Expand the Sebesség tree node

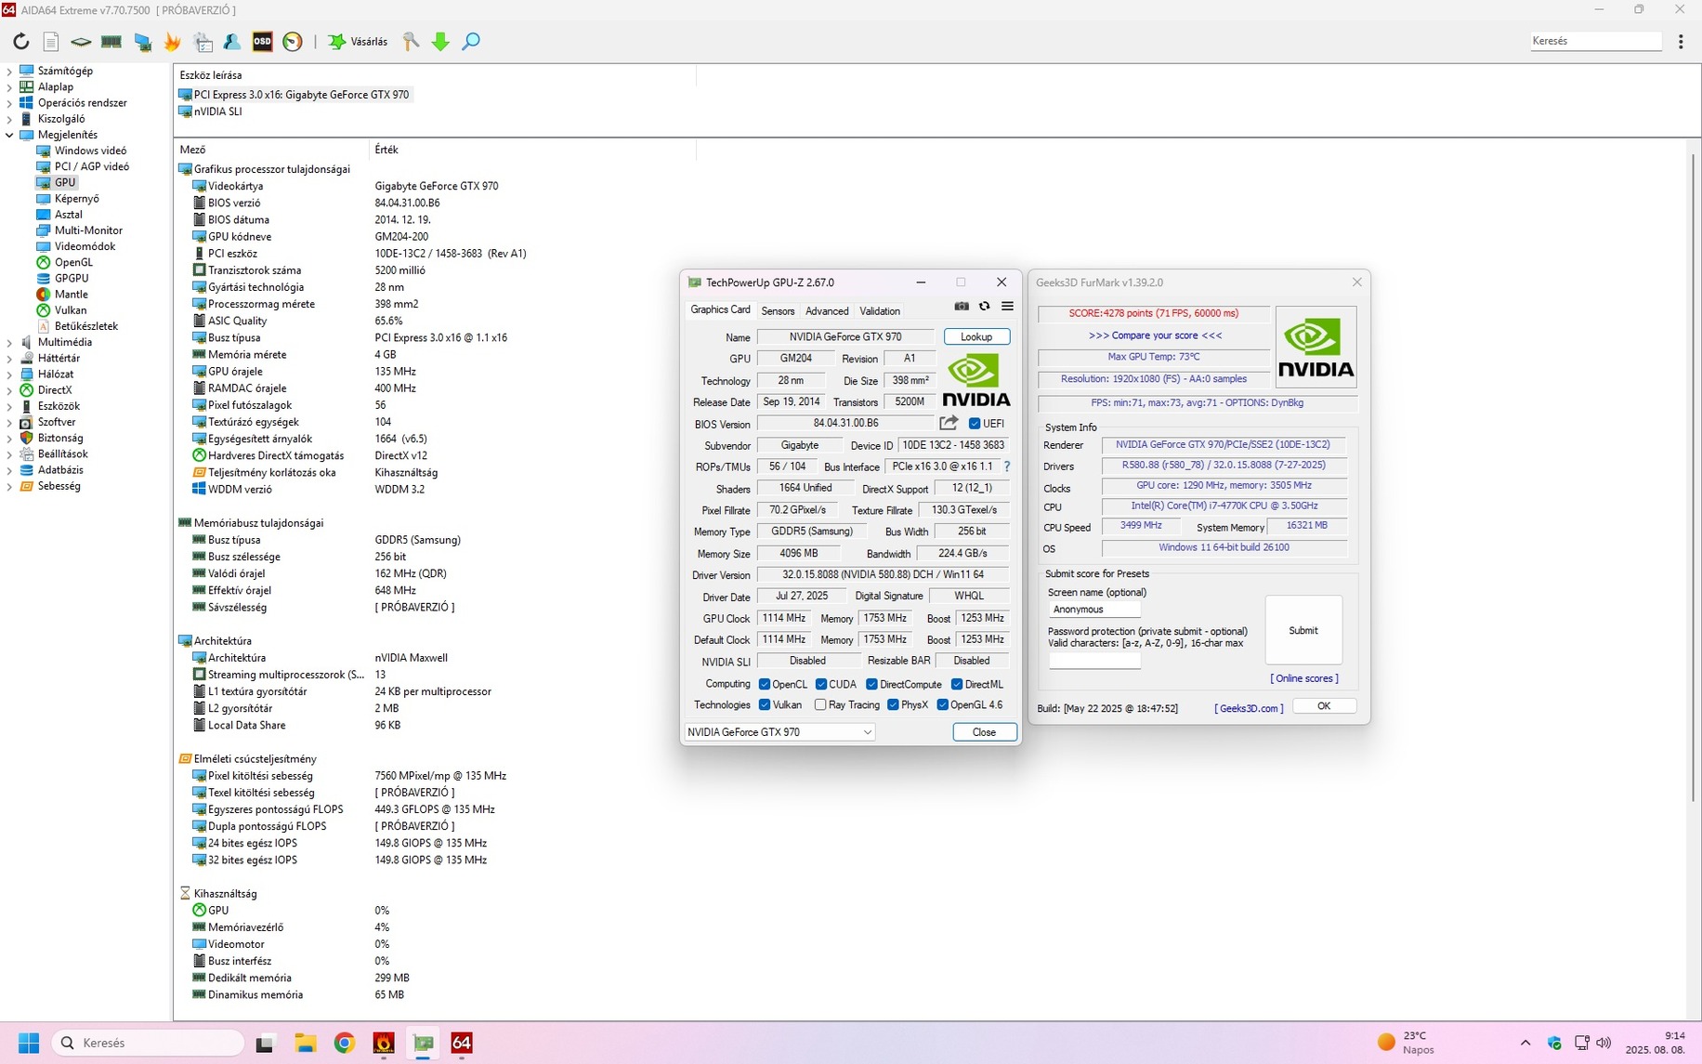(x=9, y=486)
